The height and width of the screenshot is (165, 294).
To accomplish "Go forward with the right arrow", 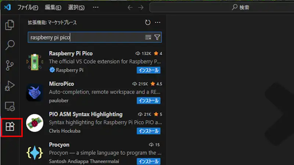I will (141, 7).
